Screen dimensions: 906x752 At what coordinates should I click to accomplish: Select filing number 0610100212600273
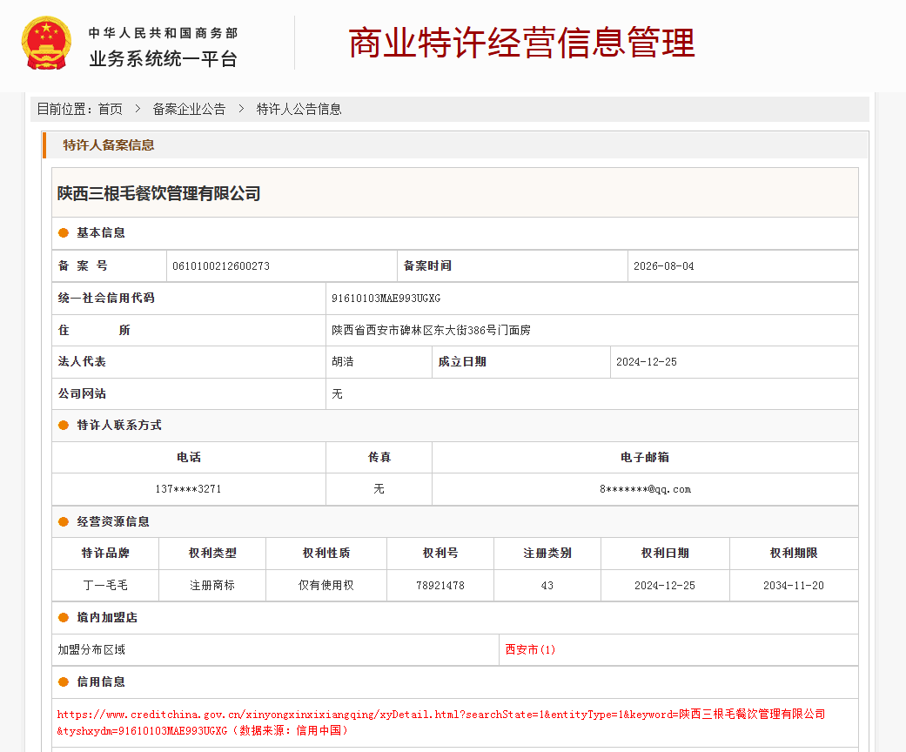click(x=221, y=265)
